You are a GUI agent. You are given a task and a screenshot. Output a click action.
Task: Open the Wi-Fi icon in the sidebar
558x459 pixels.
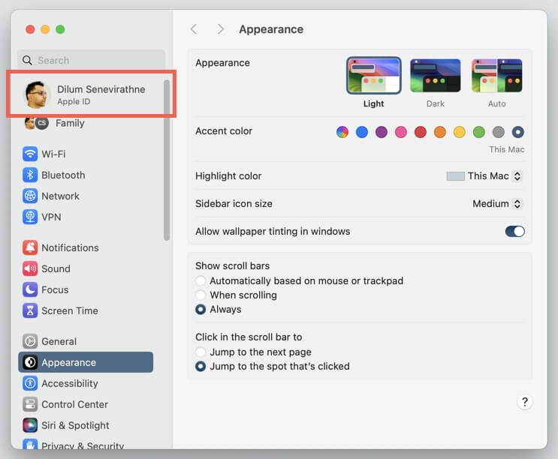click(x=30, y=154)
